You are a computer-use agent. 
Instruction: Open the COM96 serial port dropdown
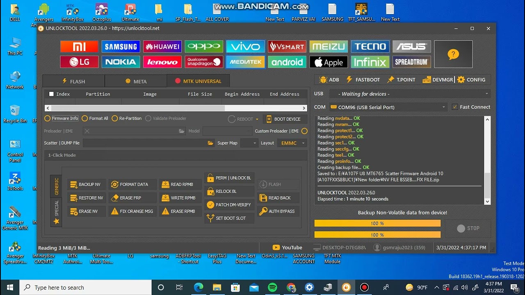tap(388, 107)
